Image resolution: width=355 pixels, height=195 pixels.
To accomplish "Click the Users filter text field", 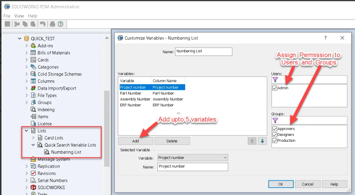I will click(x=309, y=80).
